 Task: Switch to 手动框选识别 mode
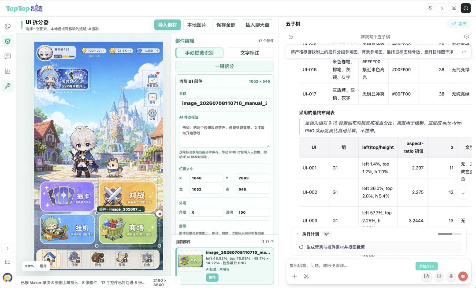[x=200, y=53]
